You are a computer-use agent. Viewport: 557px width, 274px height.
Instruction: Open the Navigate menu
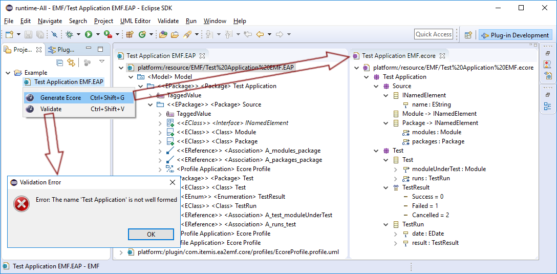(50, 21)
